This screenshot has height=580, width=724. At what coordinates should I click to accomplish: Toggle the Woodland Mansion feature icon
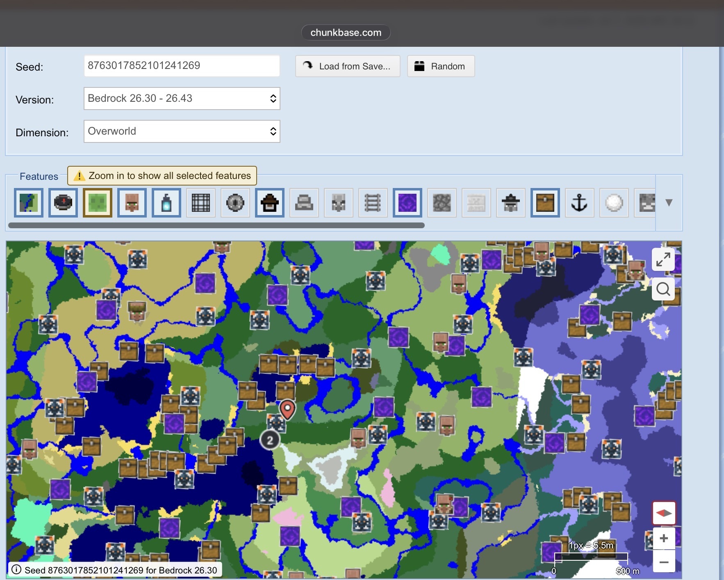pos(270,203)
